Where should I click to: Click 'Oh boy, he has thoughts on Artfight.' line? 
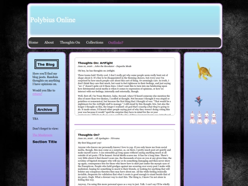point(96,71)
